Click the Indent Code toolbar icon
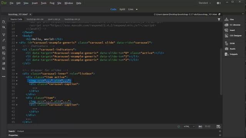 (3, 63)
